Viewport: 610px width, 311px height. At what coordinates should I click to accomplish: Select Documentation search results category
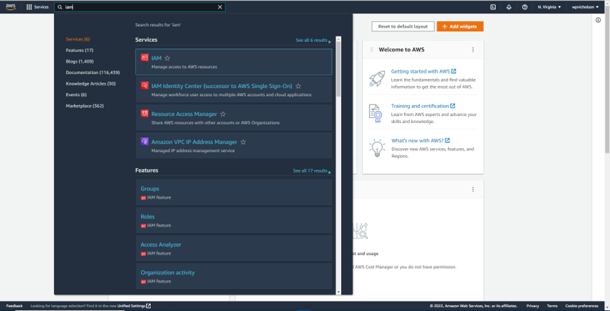[x=92, y=72]
